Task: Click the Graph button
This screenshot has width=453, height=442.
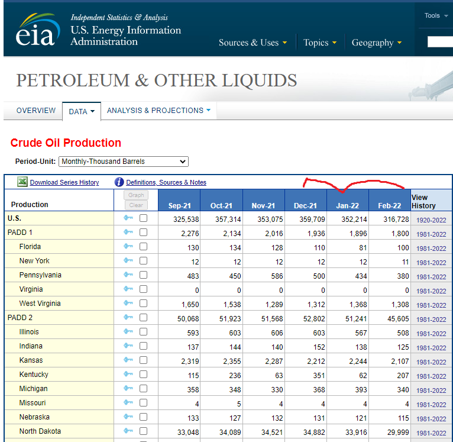Action: click(136, 195)
